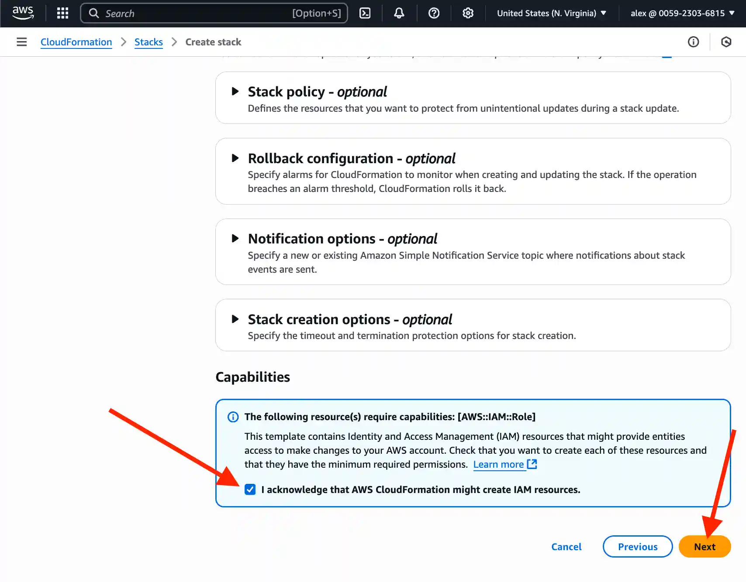Open account settings via the gear icon
The width and height of the screenshot is (746, 582).
(468, 13)
